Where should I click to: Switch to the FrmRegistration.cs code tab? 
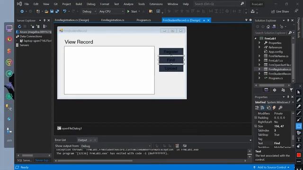pos(113,20)
